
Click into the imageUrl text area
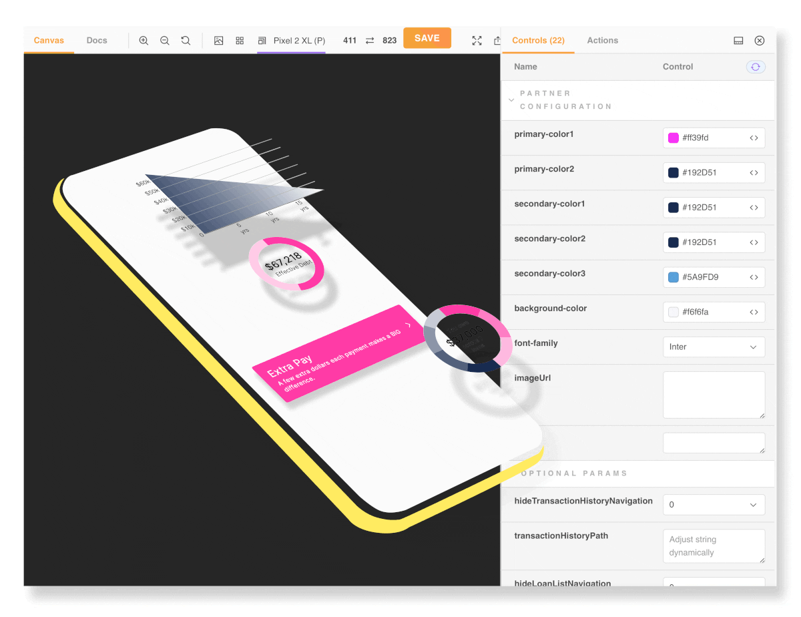(714, 395)
